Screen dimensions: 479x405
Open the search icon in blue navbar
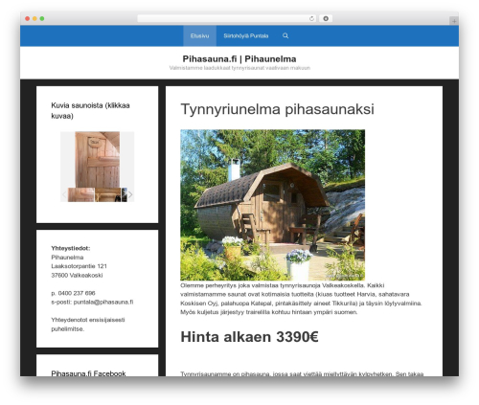pyautogui.click(x=285, y=35)
